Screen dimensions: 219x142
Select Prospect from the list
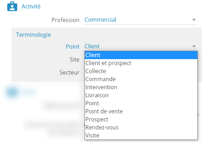[x=141, y=119]
